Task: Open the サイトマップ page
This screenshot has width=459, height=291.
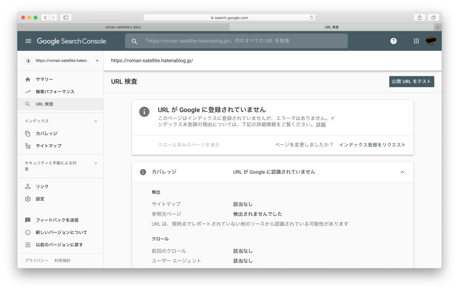Action: click(60, 146)
